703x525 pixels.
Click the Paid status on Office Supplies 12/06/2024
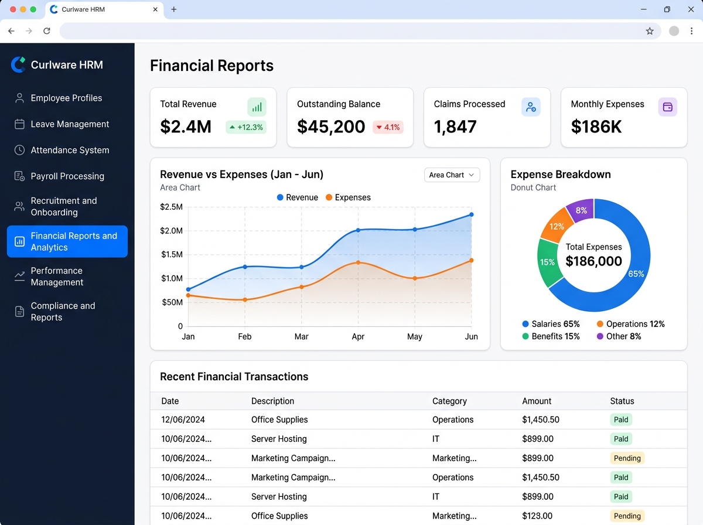click(621, 420)
